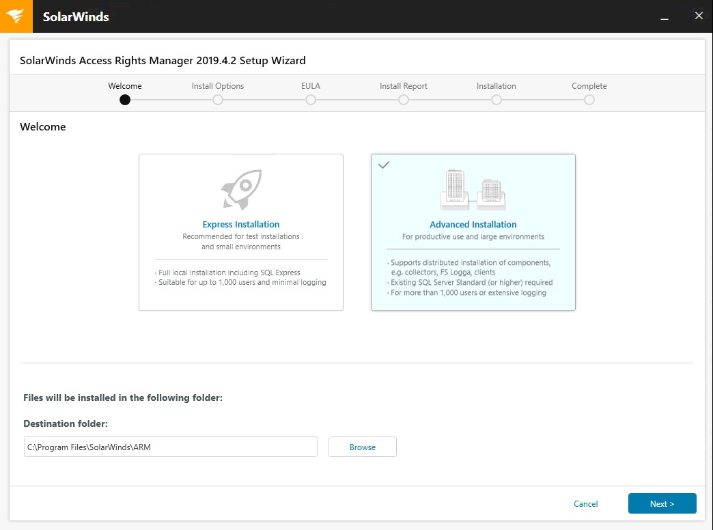This screenshot has width=713, height=530.
Task: Select the Install Report step label
Action: [x=404, y=86]
